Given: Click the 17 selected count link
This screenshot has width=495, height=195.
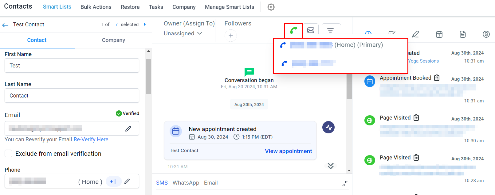Looking at the screenshot, I should [115, 25].
